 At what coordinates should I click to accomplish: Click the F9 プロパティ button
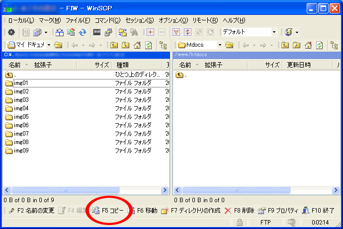pyautogui.click(x=278, y=211)
